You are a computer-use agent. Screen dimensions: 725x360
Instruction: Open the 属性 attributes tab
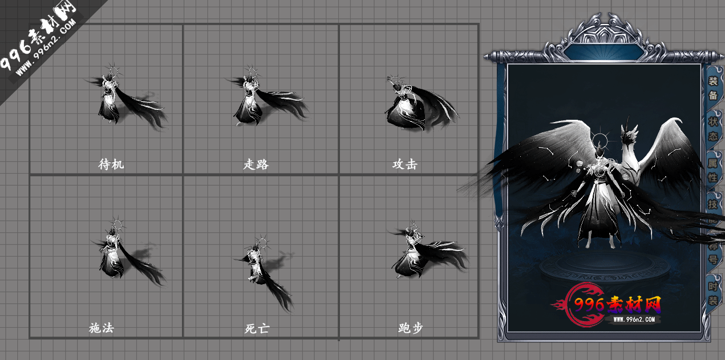pyautogui.click(x=713, y=170)
